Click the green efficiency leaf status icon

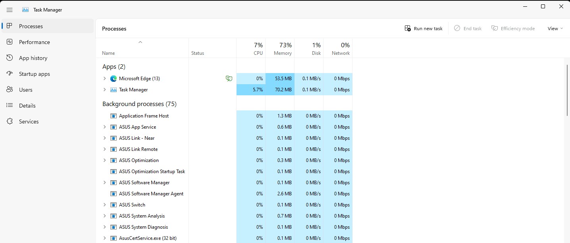(x=229, y=79)
